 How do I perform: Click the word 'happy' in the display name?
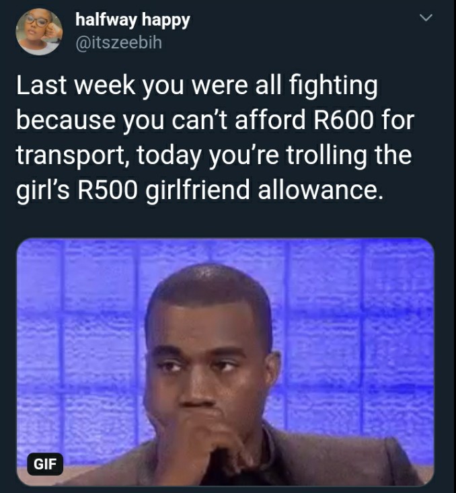pos(165,22)
